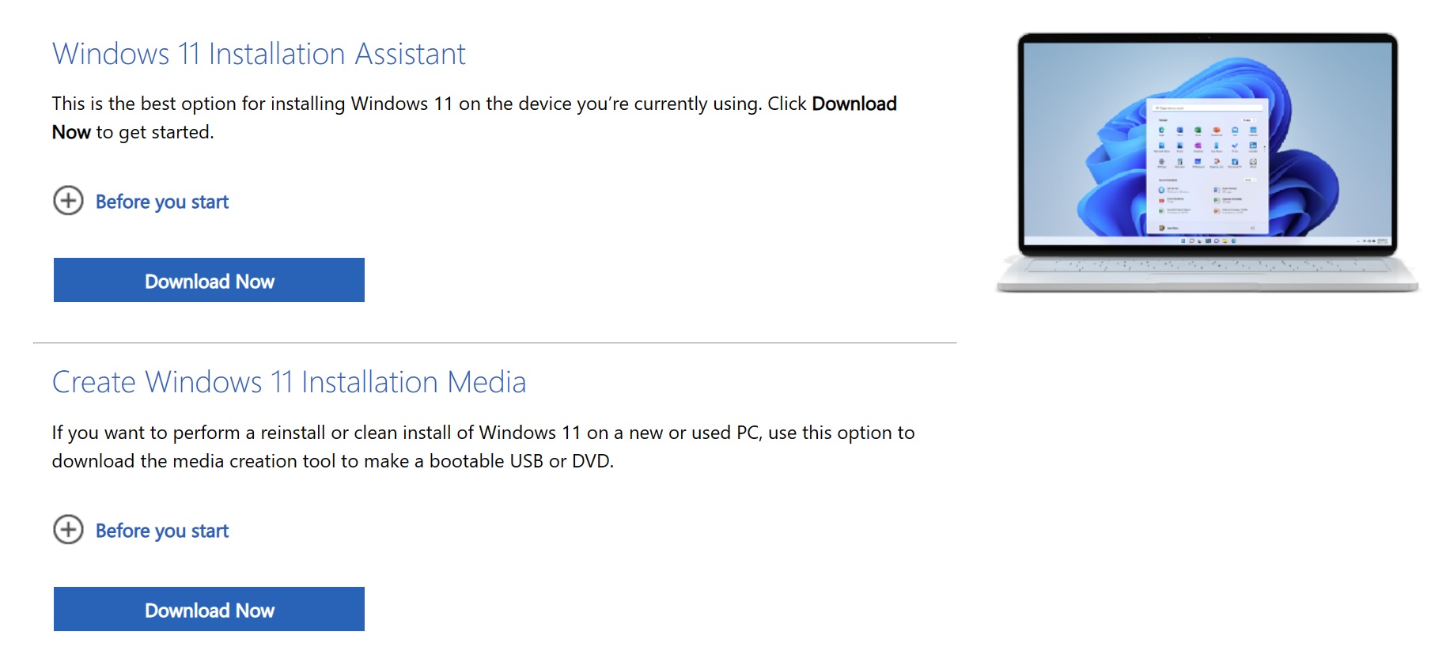Download the Windows 11 Installation Assistant now
The width and height of the screenshot is (1446, 662).
point(209,280)
